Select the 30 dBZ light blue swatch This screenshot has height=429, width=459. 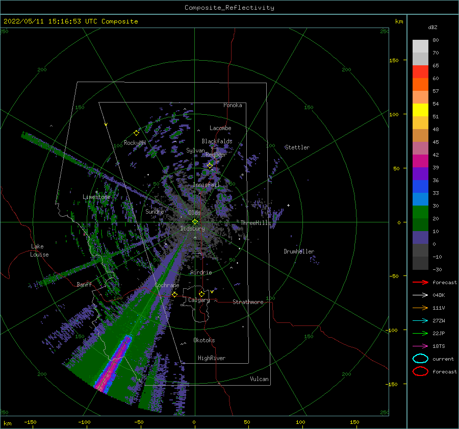coord(420,199)
